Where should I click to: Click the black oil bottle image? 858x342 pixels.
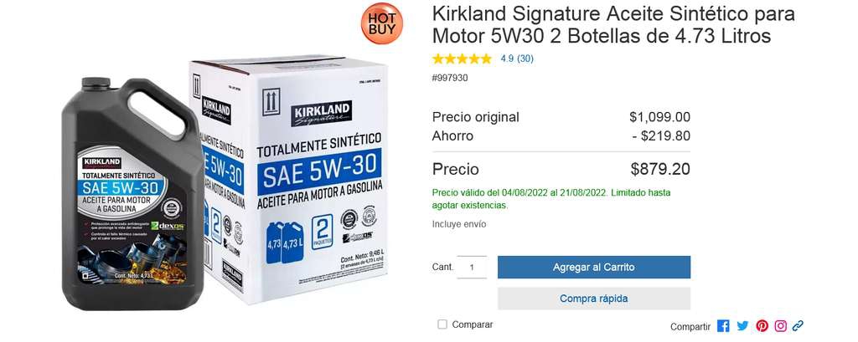pyautogui.click(x=132, y=194)
